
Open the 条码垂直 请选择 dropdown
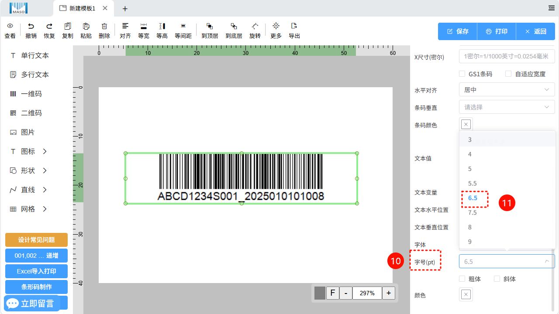click(x=507, y=107)
